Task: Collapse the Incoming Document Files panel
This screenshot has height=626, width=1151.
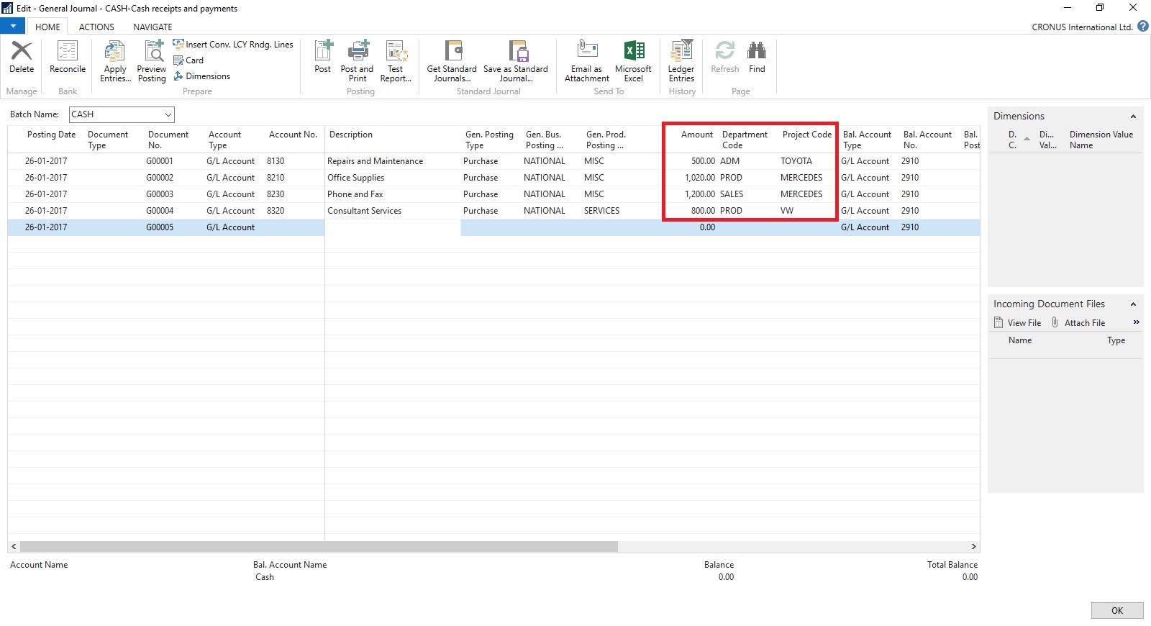Action: pos(1133,304)
